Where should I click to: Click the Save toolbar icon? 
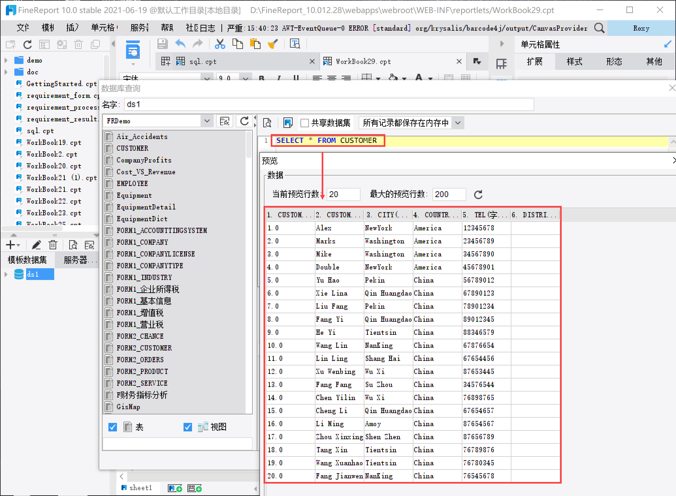162,44
